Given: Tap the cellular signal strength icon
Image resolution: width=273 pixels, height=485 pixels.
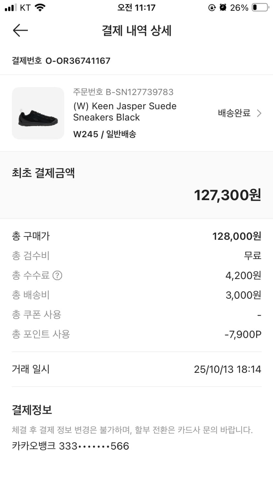Looking at the screenshot, I should pos(11,7).
